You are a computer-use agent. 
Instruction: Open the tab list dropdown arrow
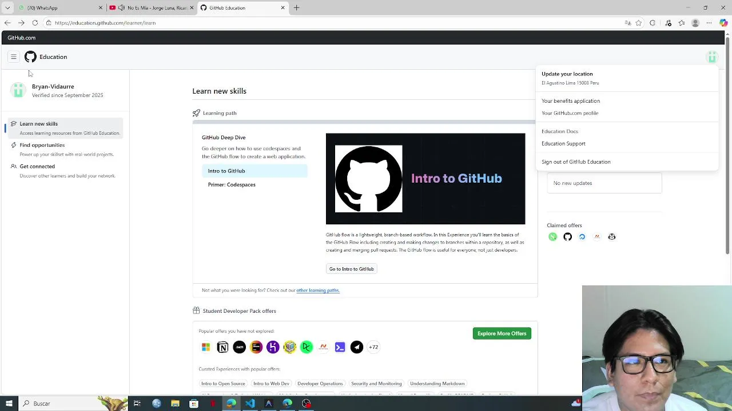coord(7,7)
